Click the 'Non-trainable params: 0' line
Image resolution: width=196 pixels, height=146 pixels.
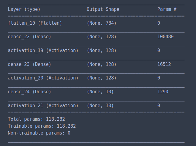pos(39,133)
